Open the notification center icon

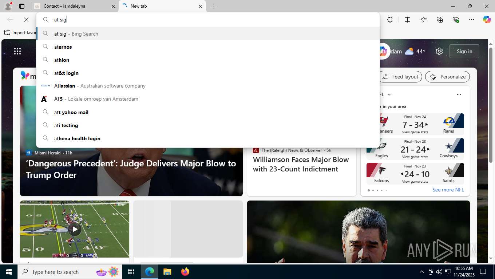click(x=483, y=272)
